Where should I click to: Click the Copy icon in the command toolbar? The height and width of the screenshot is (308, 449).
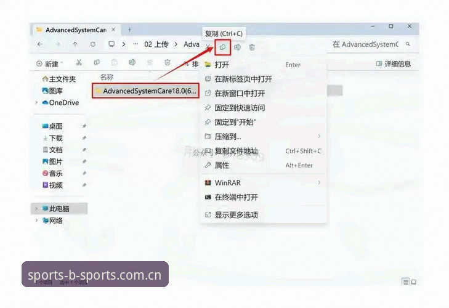97,62
